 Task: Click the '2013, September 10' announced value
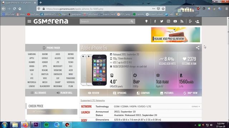point(125,112)
